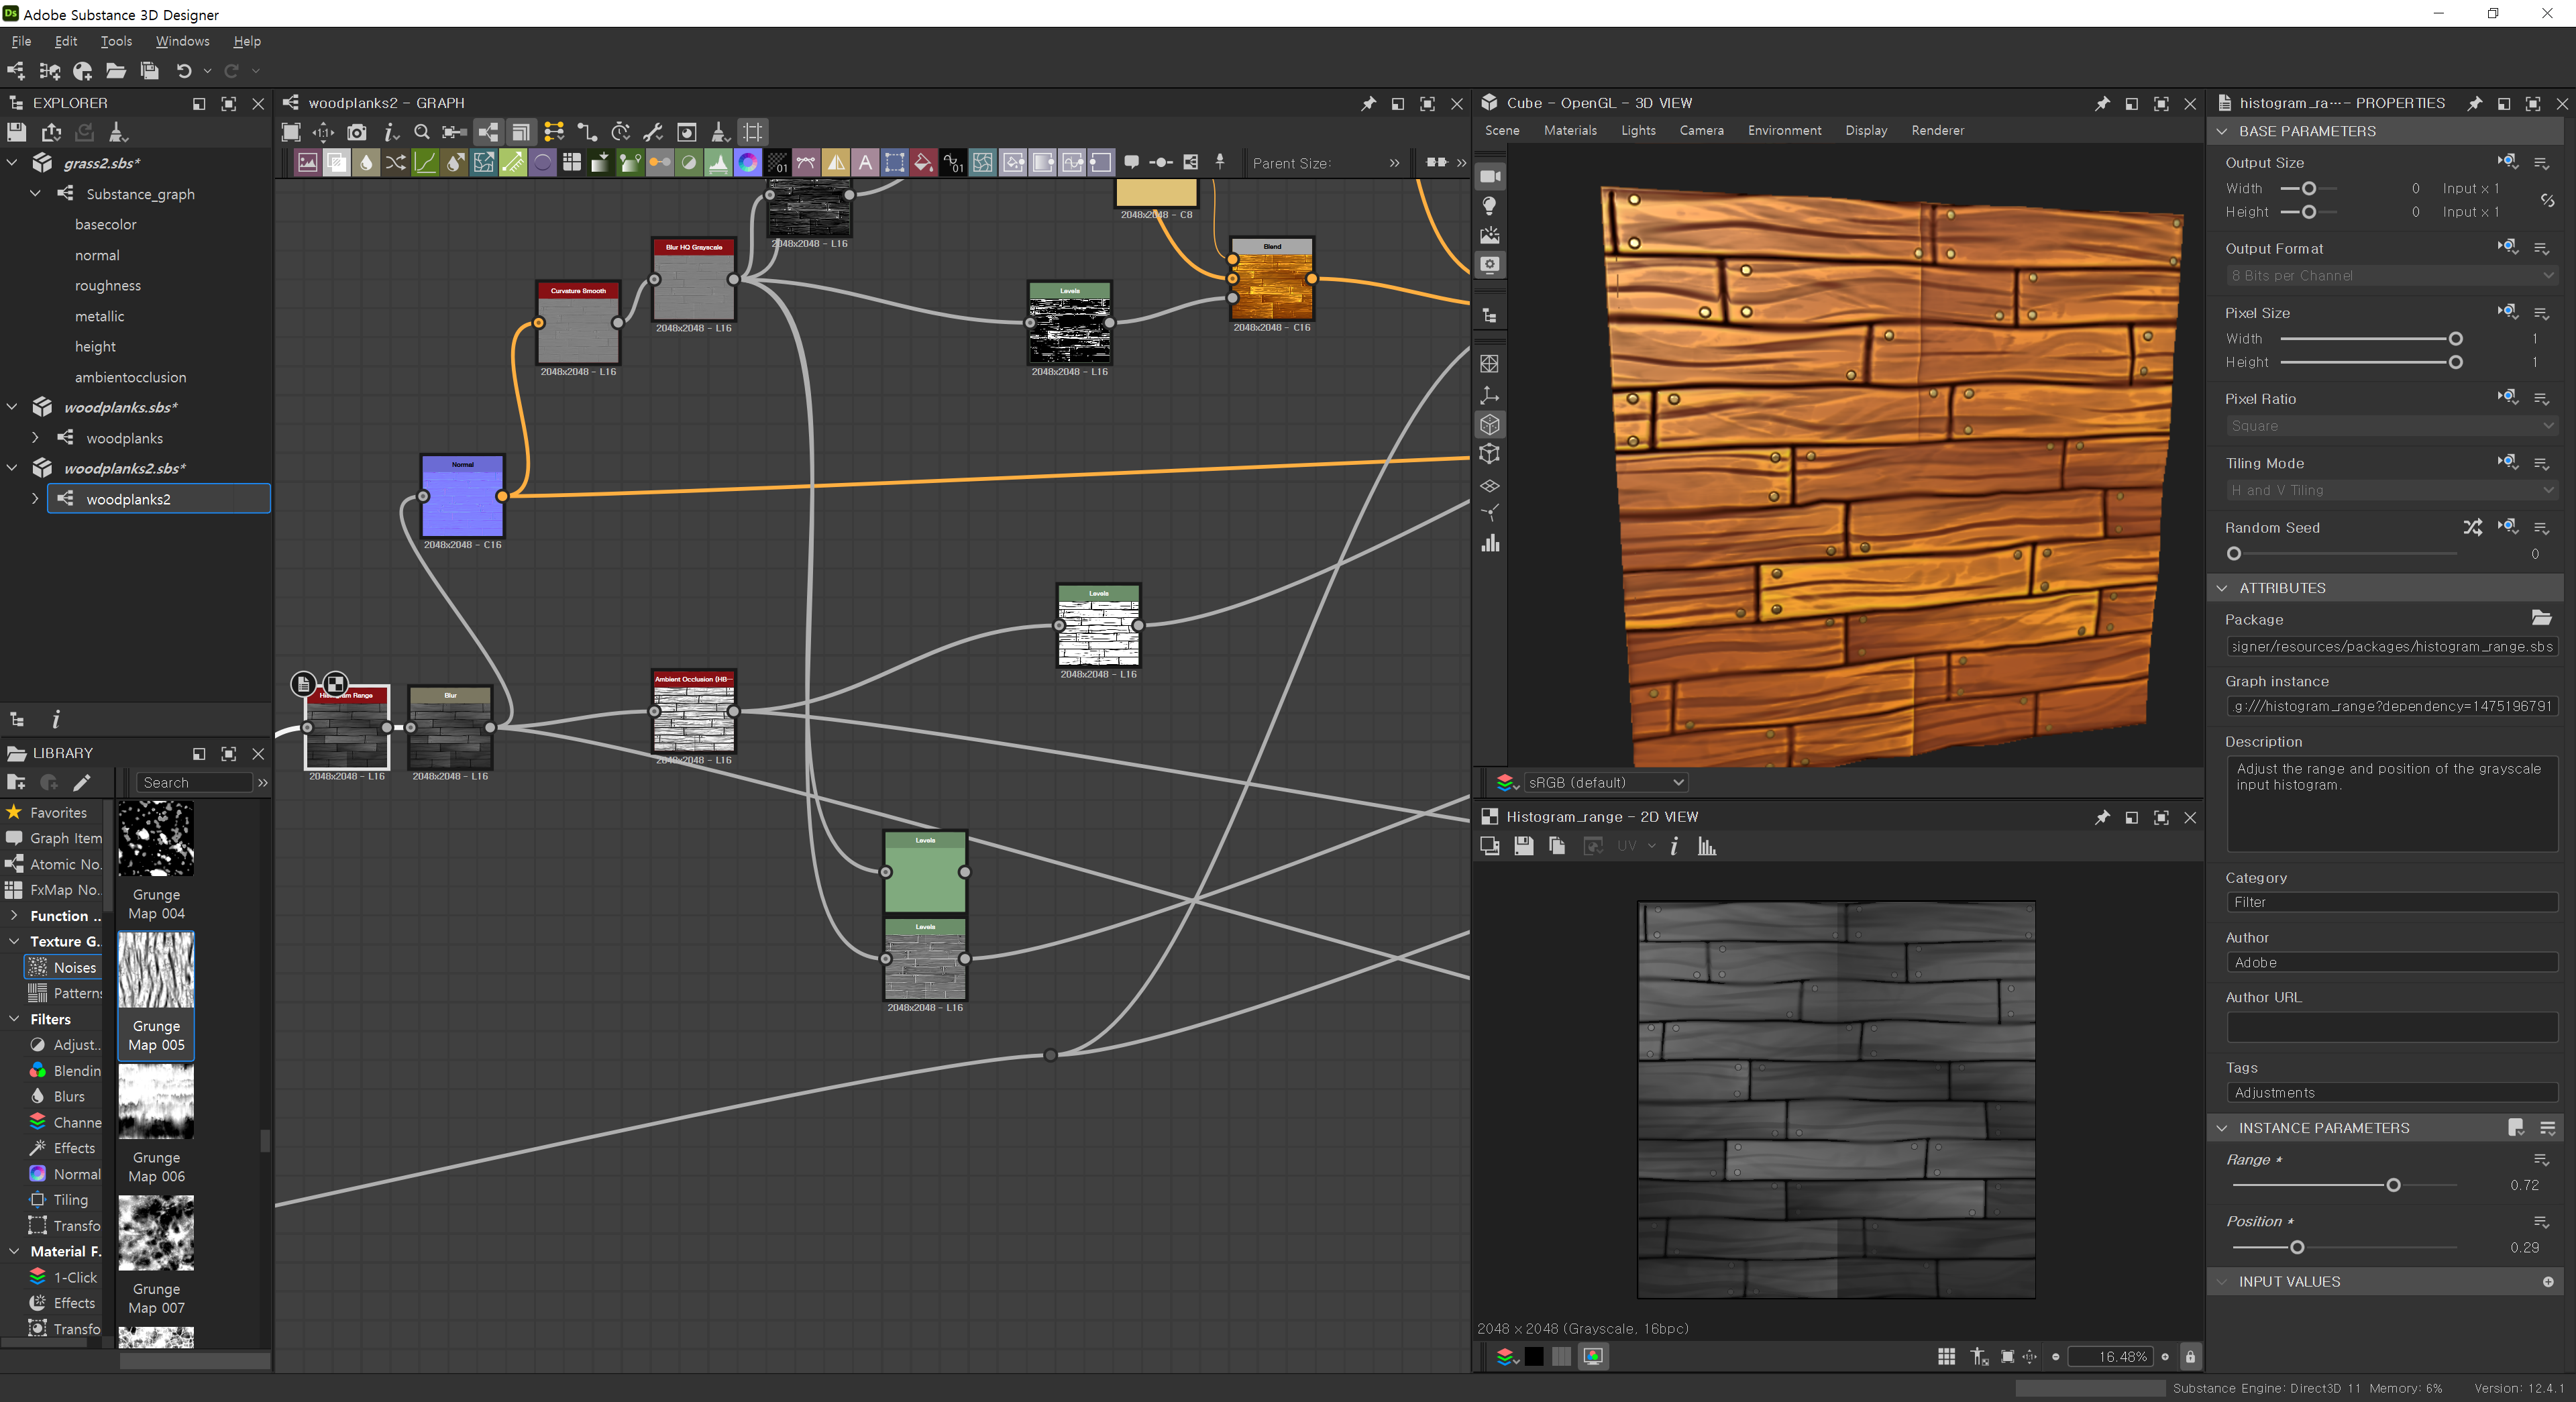Select the roughness output in Explorer
This screenshot has height=1402, width=2576.
tap(107, 286)
